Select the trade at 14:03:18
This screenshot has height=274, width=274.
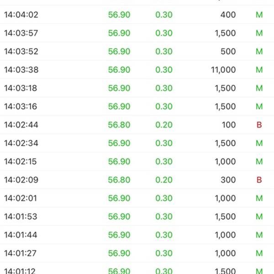(137, 88)
